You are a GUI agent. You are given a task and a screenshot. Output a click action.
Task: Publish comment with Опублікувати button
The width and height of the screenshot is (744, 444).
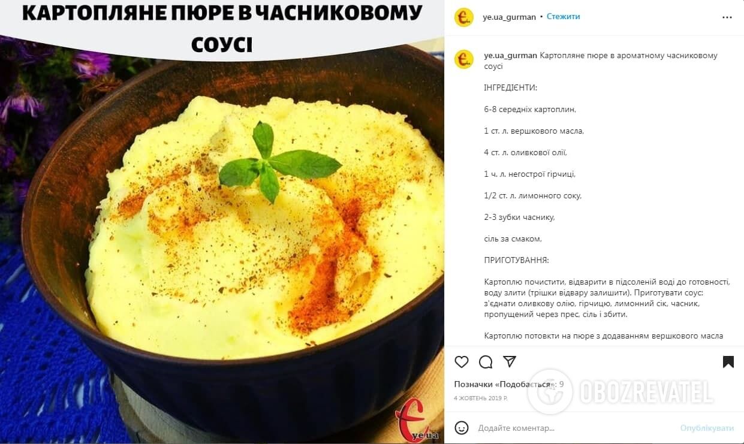[707, 428]
